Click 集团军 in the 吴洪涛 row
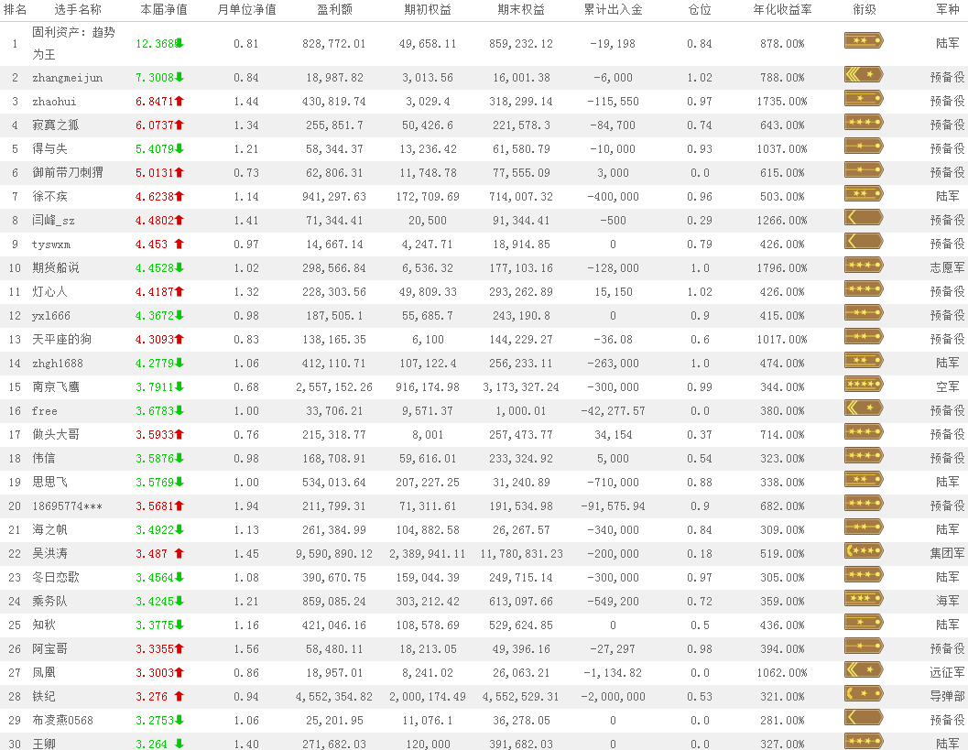968x750 pixels. 947,553
